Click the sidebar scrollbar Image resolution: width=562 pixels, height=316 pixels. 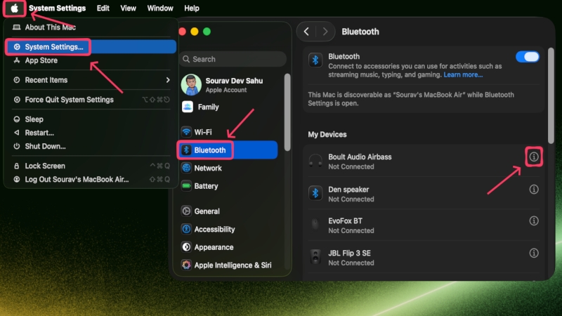coord(287,112)
